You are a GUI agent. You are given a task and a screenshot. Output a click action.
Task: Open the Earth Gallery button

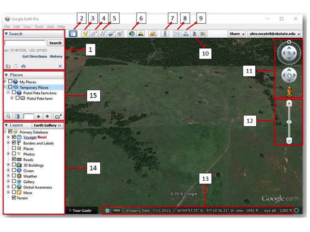47,125
